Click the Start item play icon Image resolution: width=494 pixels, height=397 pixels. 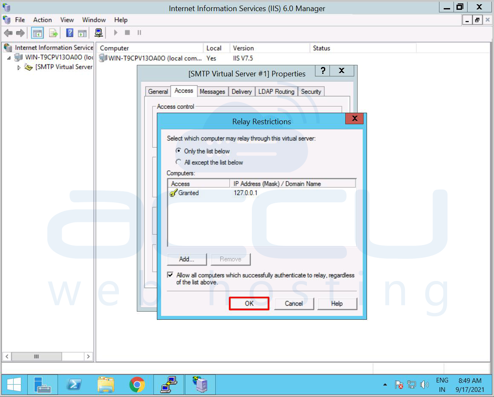pyautogui.click(x=116, y=32)
